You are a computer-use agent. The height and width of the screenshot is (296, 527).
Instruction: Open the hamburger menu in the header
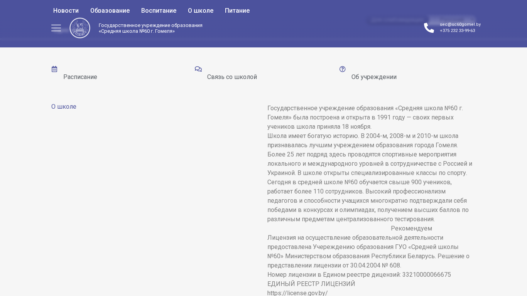tap(56, 28)
